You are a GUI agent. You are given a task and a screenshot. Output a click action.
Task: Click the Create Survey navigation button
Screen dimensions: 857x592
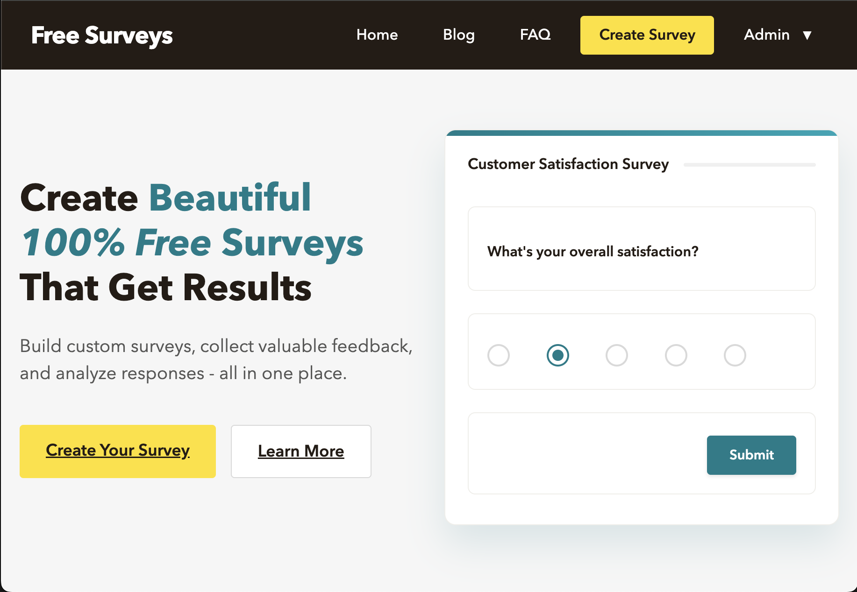[647, 35]
